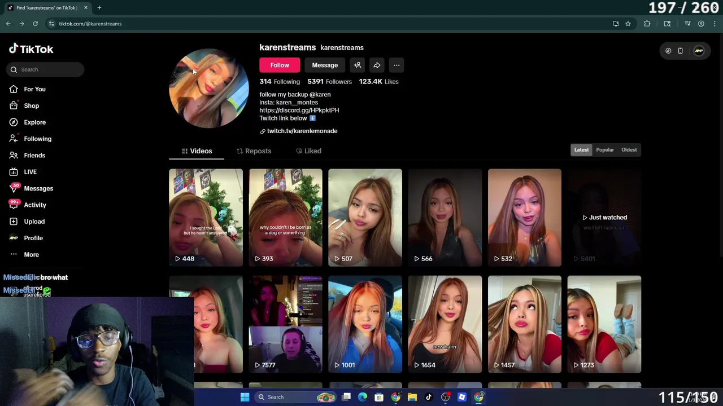Open Messages in the sidebar

[31, 188]
